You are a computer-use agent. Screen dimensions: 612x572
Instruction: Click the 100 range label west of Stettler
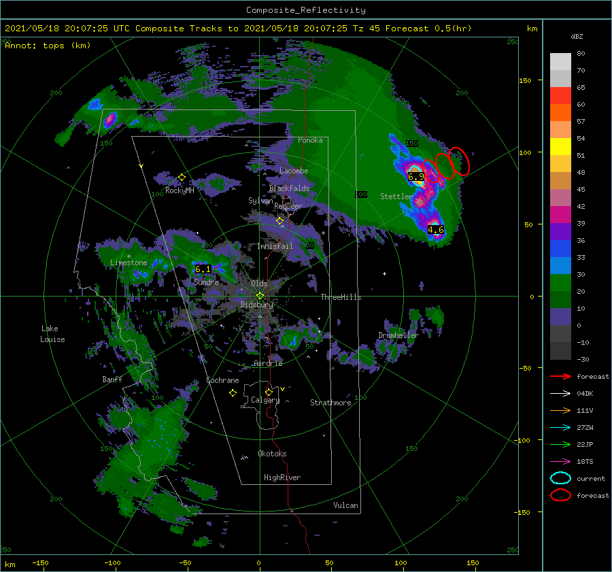pos(361,194)
